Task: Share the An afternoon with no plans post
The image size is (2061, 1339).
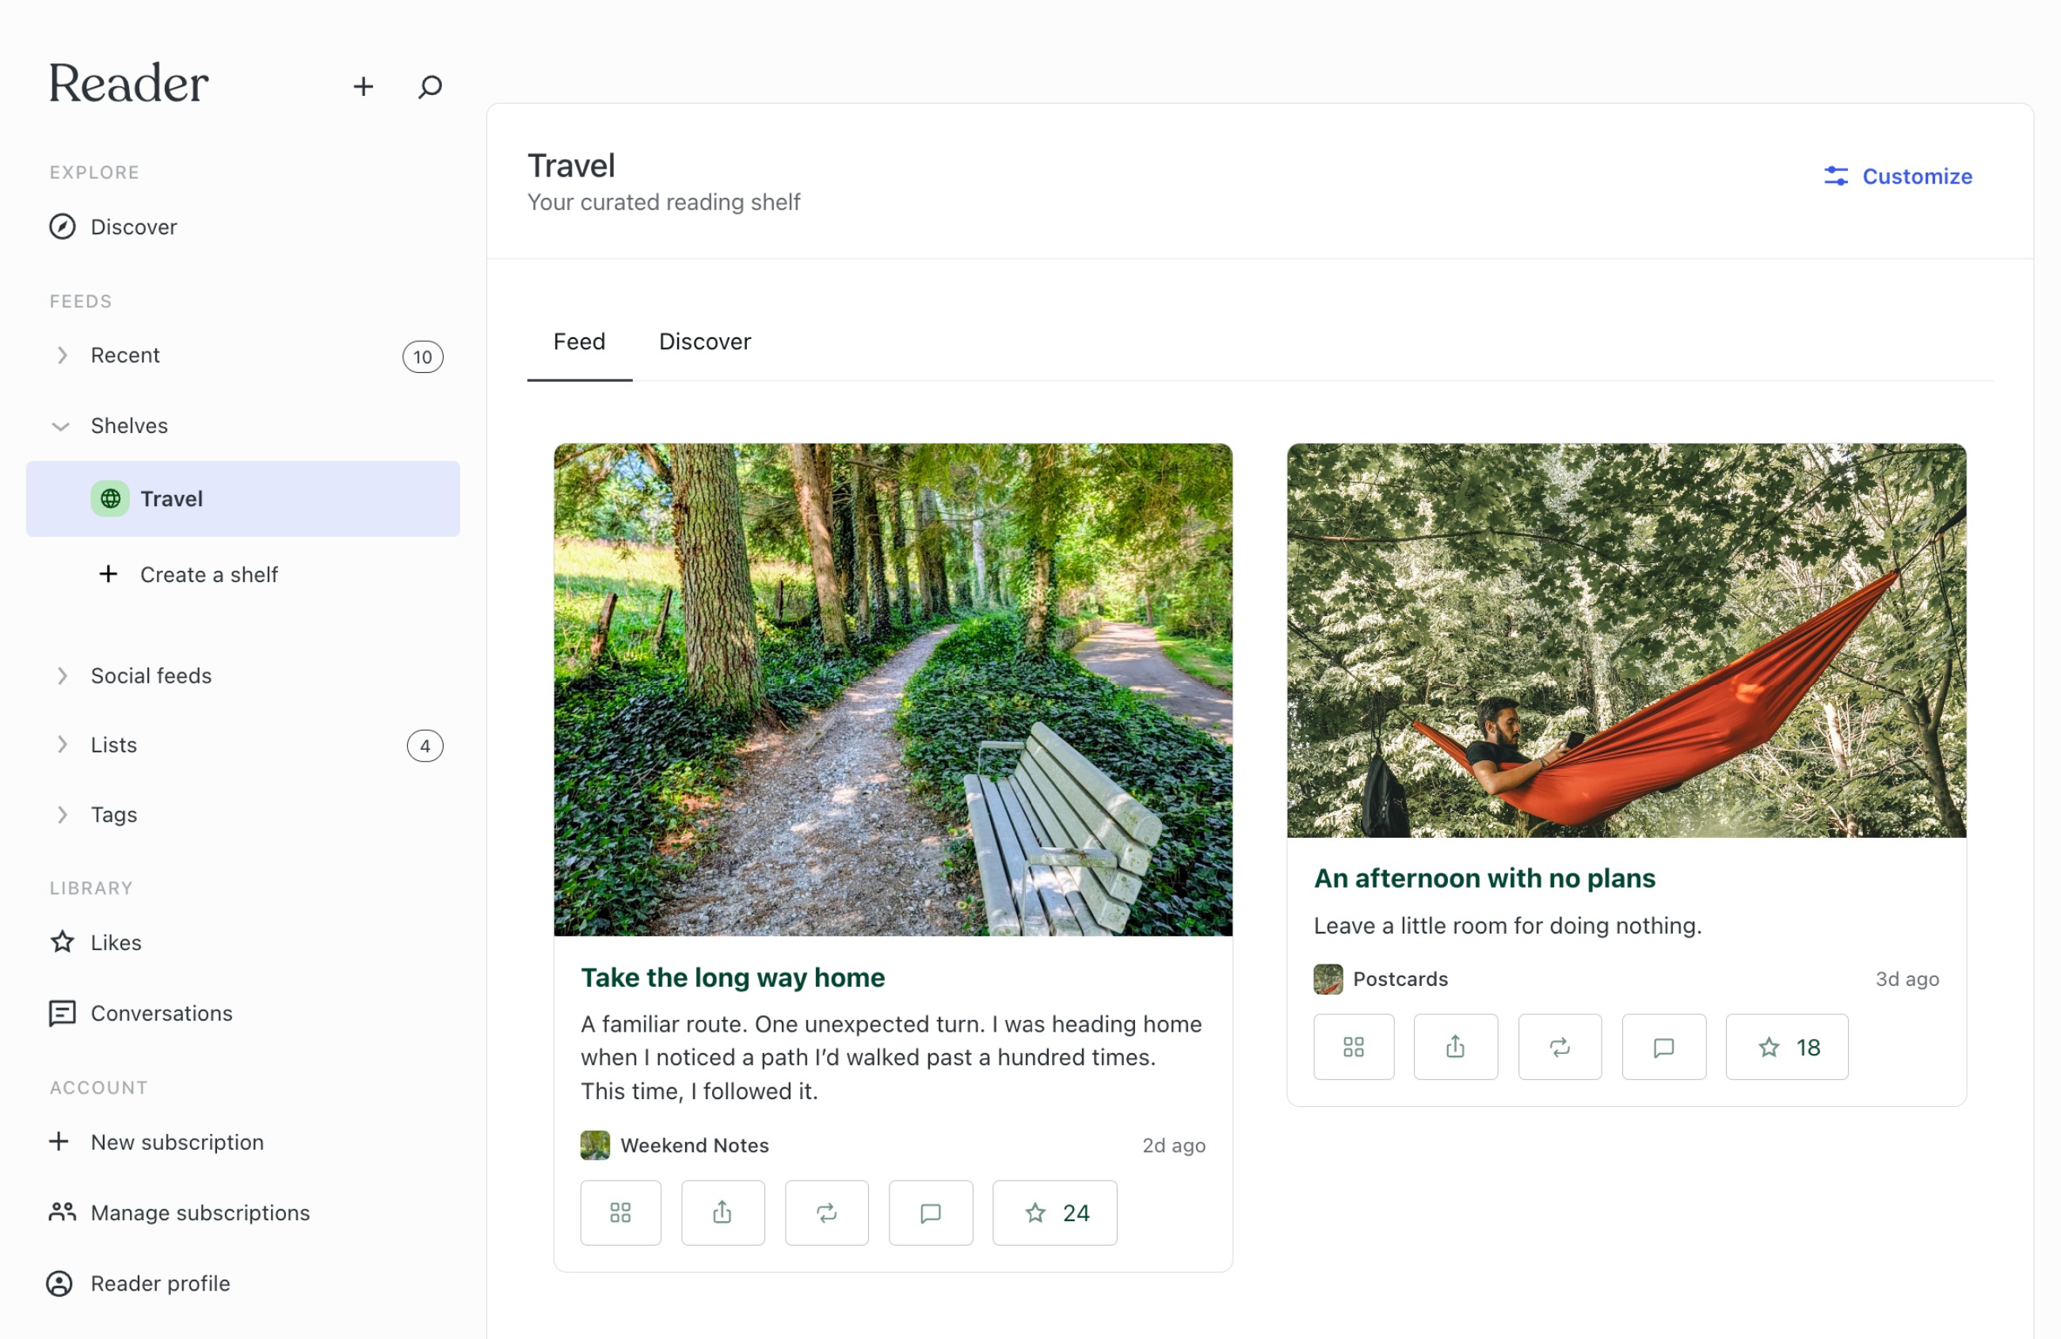Action: coord(1456,1048)
